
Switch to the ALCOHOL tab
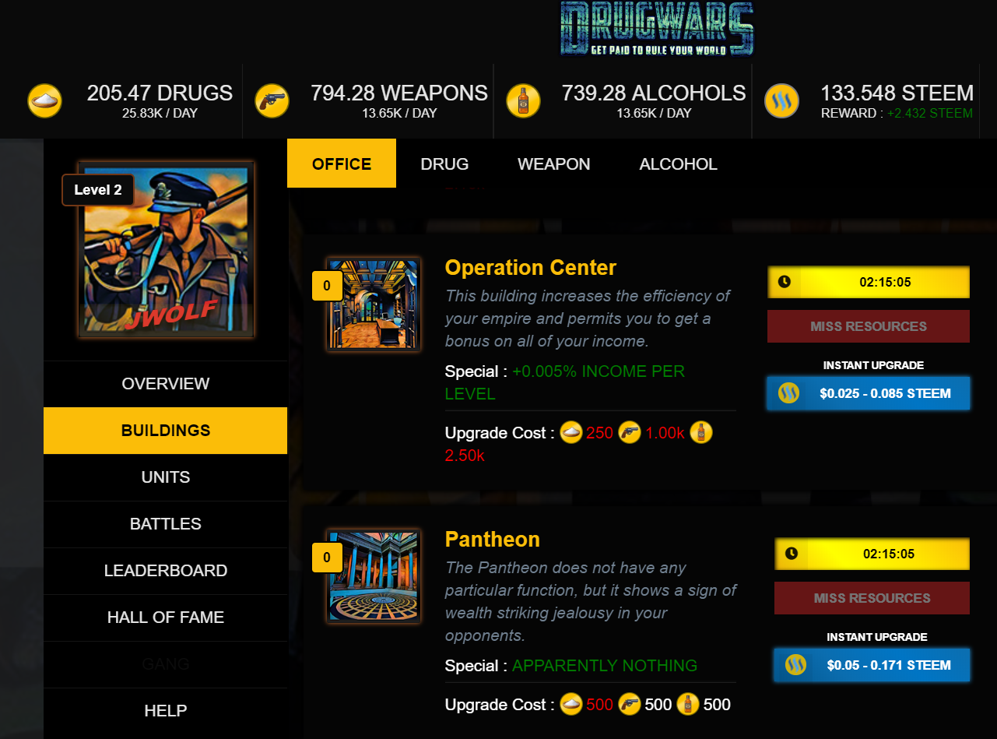pos(679,164)
